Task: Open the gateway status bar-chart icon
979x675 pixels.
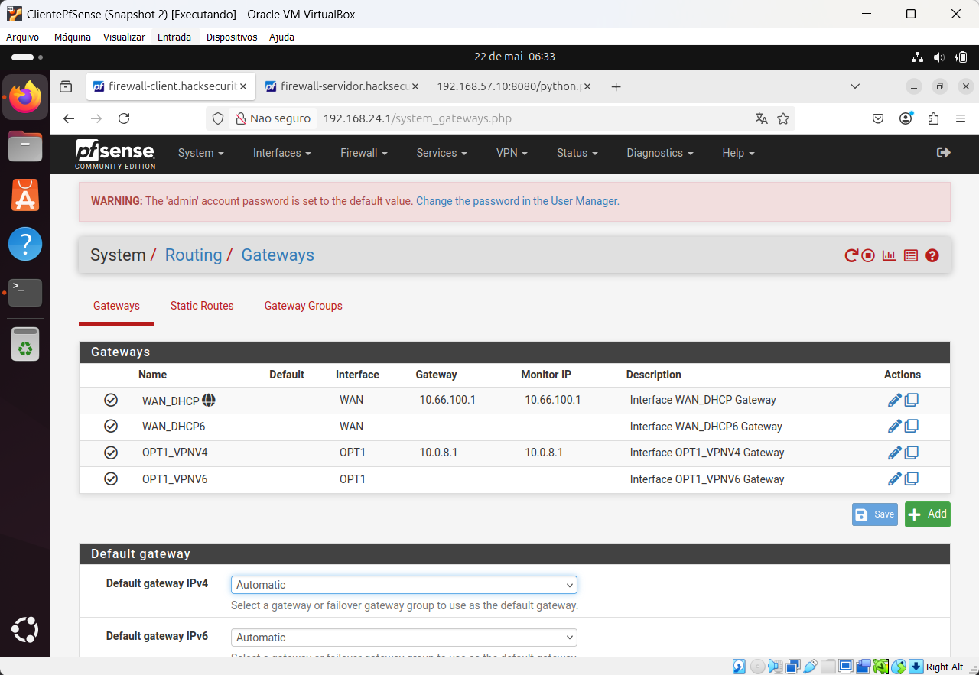Action: (x=889, y=255)
